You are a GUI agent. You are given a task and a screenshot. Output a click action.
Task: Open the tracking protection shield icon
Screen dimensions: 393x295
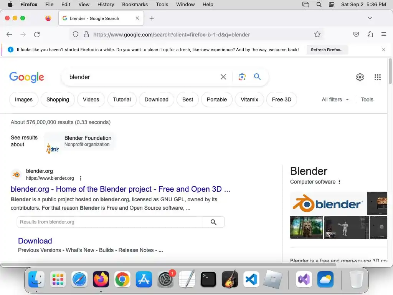[x=76, y=34]
